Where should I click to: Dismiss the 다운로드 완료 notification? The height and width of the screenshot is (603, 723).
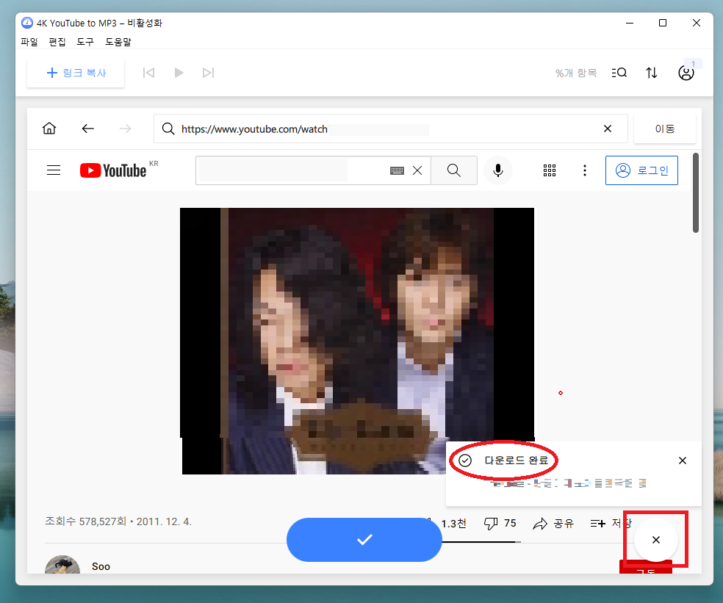click(683, 460)
